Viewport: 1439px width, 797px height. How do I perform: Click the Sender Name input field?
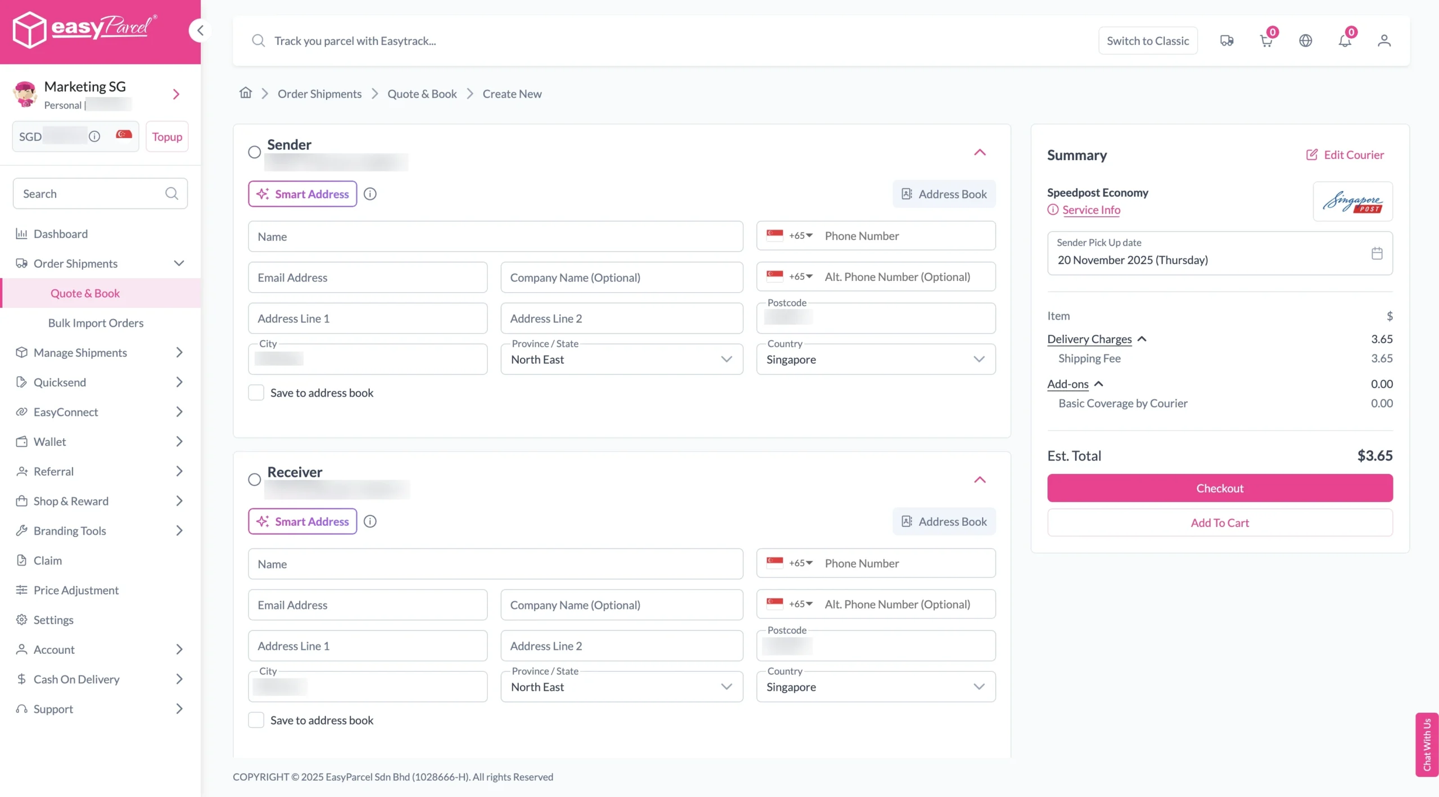pos(495,236)
